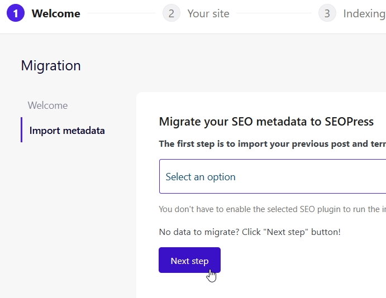Open the Welcome item in Migration sidebar
The width and height of the screenshot is (386, 298).
48,105
